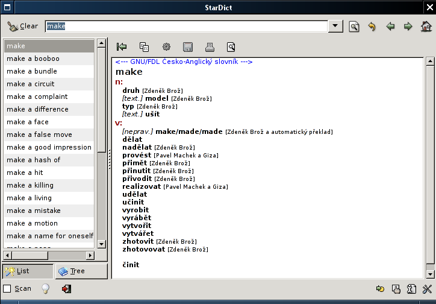
Task: Close the StarDict window
Action: (x=429, y=7)
